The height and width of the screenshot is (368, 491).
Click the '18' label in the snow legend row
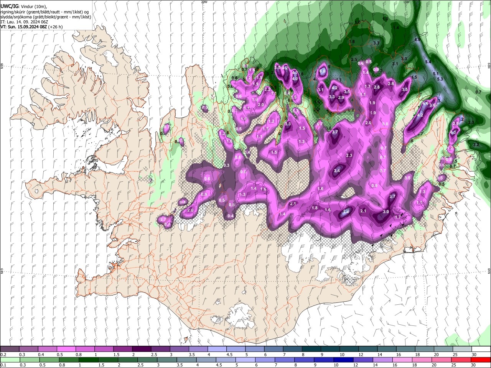pos(417,355)
